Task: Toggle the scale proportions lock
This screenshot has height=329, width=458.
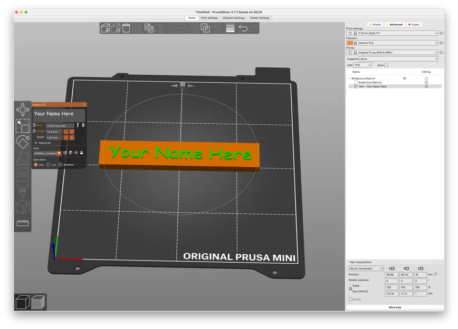Action: pos(350,288)
